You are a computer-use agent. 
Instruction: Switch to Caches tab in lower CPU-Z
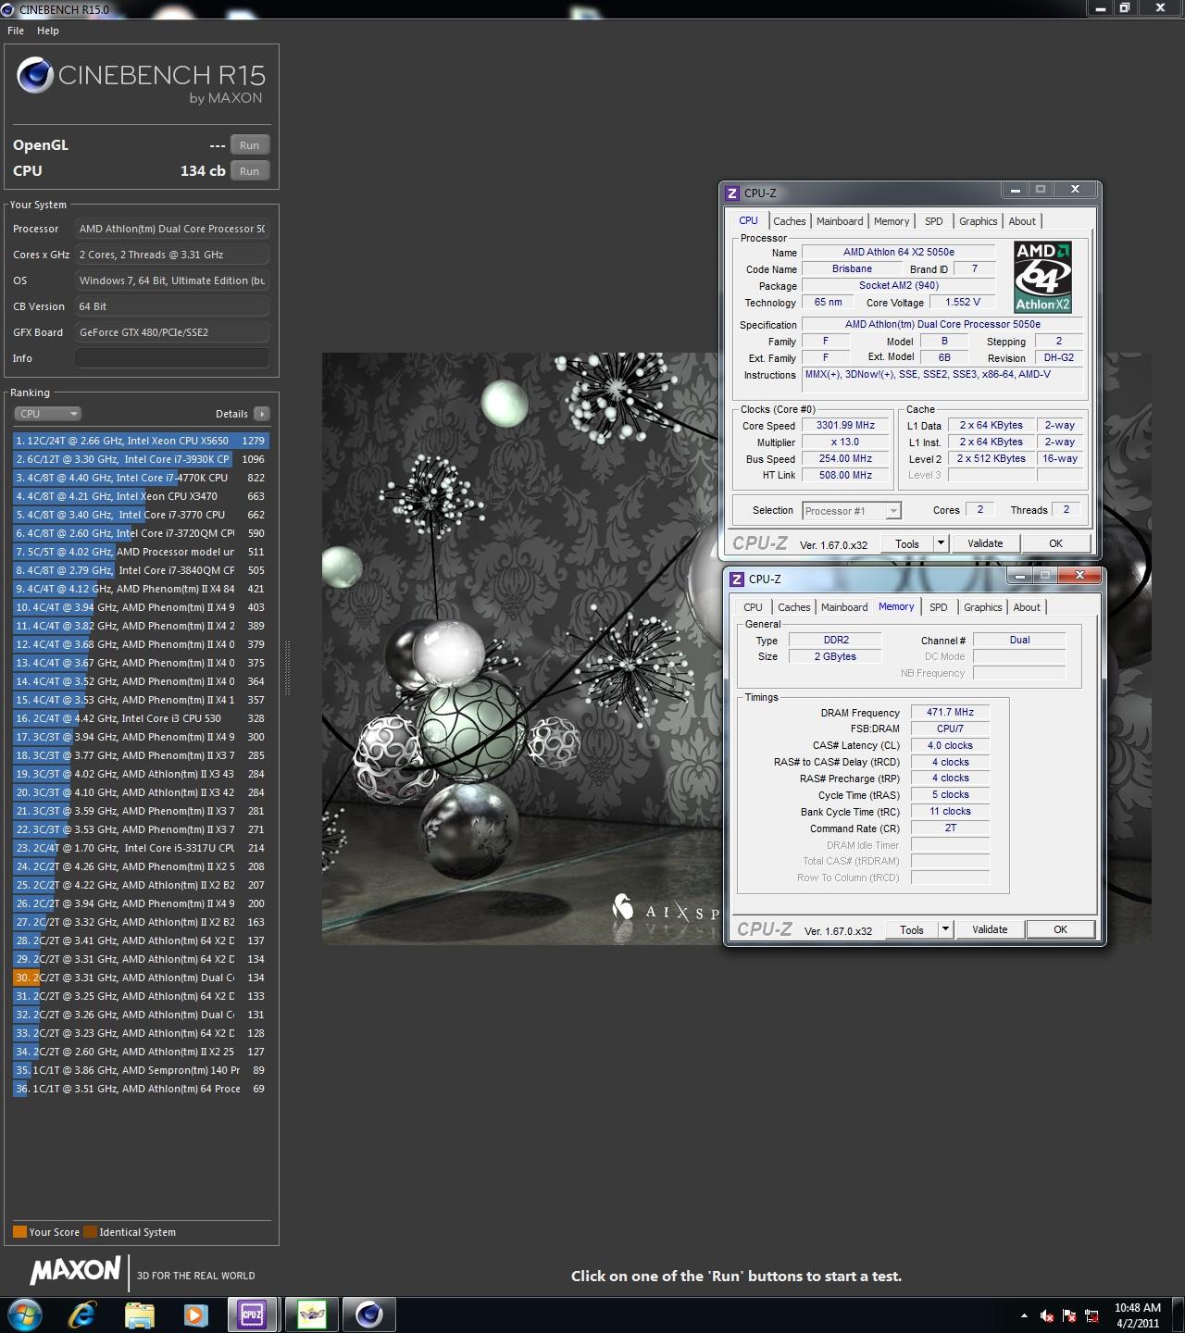coord(794,607)
